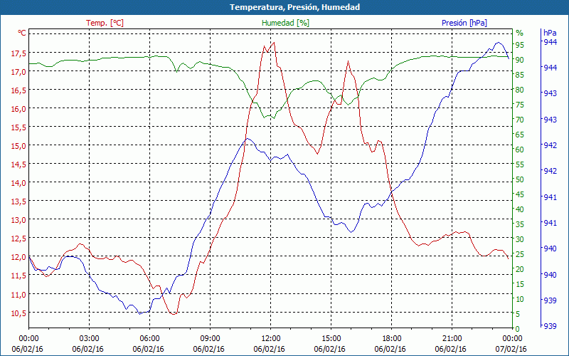
Task: Click humidity axis value '75'
Action: (520, 105)
